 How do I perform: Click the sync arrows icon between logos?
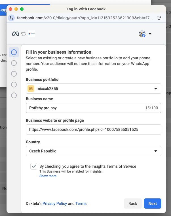click(x=24, y=34)
